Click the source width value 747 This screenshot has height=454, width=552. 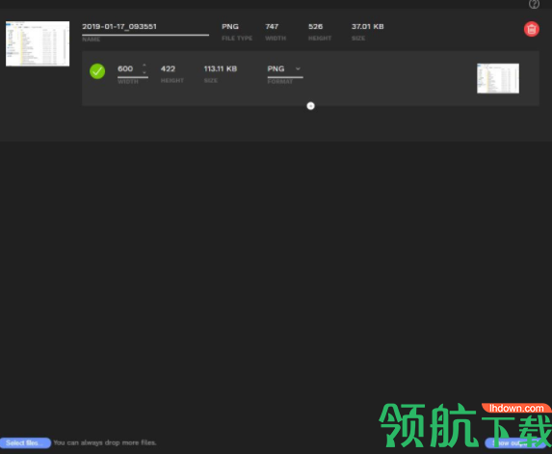click(272, 26)
